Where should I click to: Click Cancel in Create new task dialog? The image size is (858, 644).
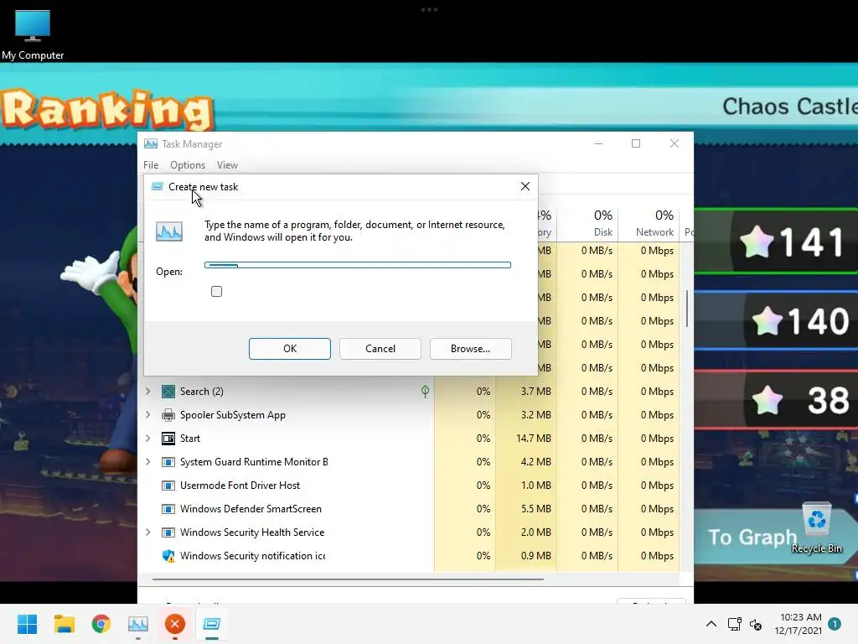pyautogui.click(x=380, y=349)
